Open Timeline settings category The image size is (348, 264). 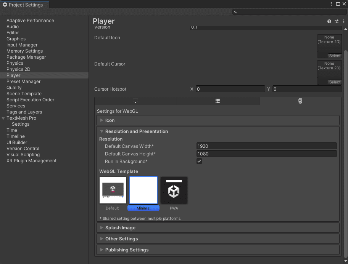point(15,136)
